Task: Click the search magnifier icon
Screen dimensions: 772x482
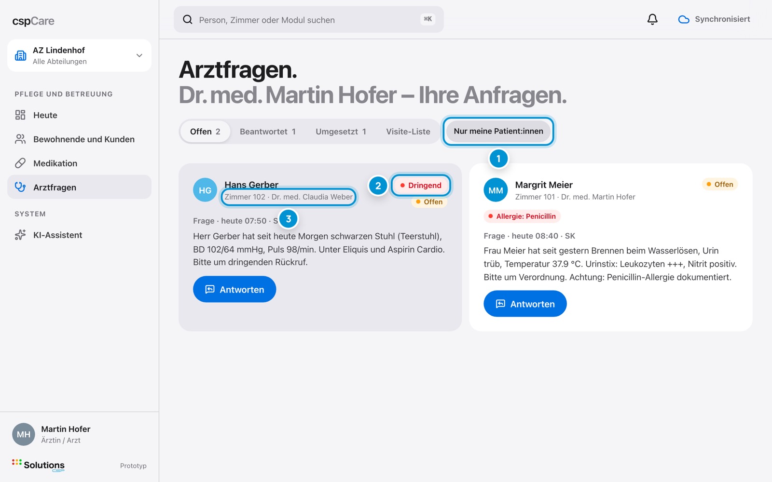Action: point(188,19)
